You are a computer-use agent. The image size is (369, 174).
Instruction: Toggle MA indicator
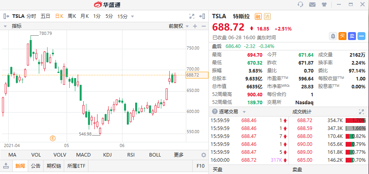(x=12, y=155)
